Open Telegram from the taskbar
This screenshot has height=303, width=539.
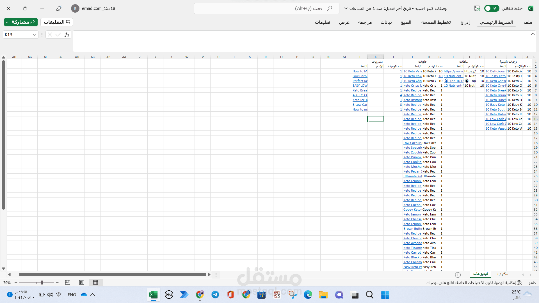pos(215,295)
